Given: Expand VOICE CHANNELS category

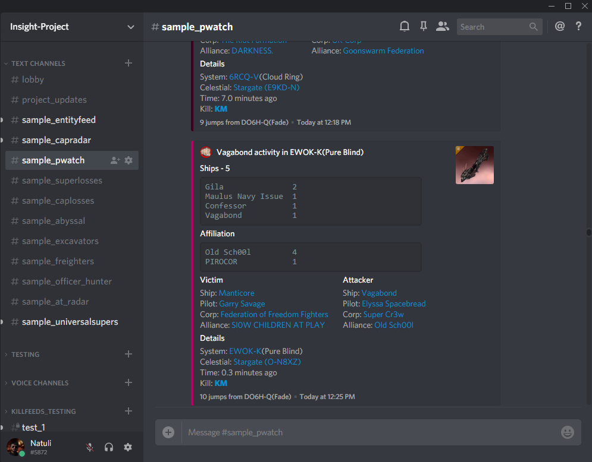Looking at the screenshot, I should click(40, 383).
